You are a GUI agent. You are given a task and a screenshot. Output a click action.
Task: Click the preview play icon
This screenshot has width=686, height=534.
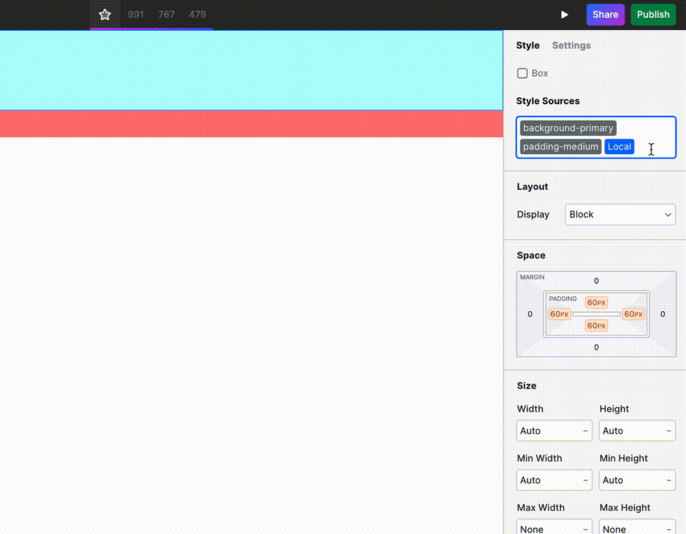point(564,14)
